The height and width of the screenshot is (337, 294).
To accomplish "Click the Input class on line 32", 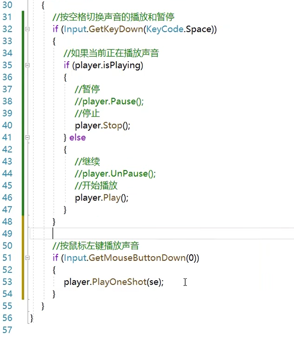I will coord(75,29).
